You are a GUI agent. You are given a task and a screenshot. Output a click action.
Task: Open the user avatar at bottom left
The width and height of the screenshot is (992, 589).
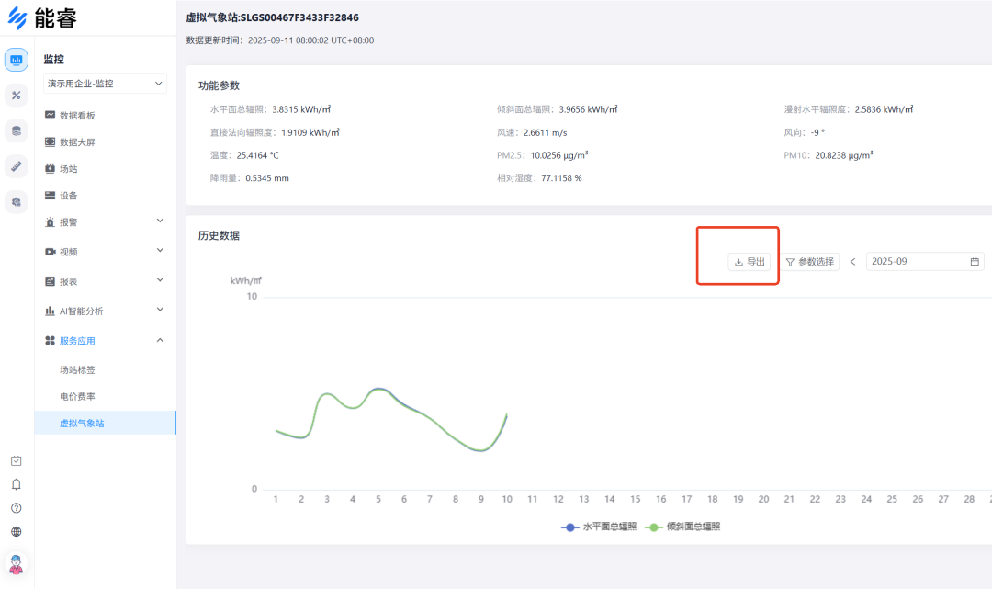pos(16,563)
